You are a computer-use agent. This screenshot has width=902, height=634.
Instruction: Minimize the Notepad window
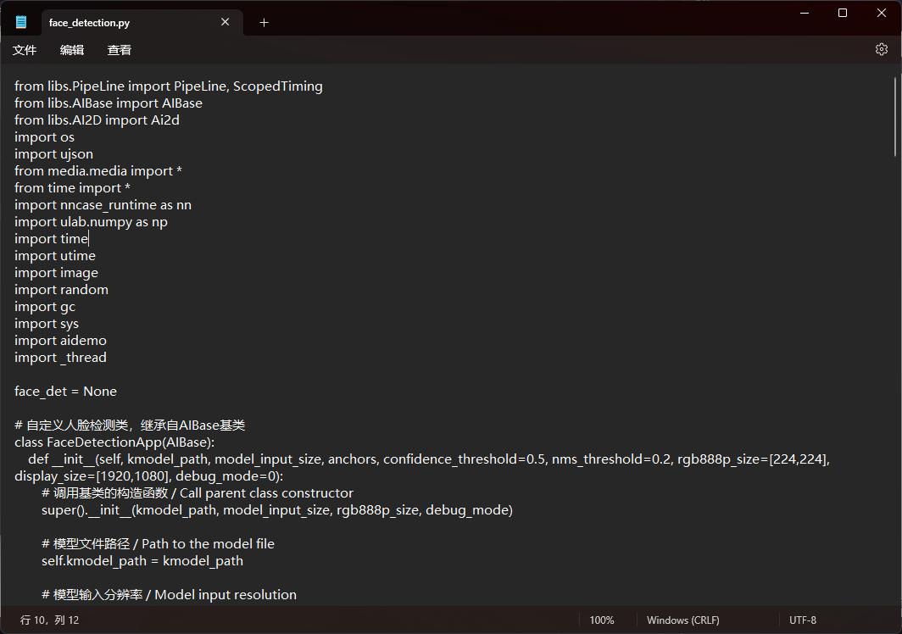point(804,13)
